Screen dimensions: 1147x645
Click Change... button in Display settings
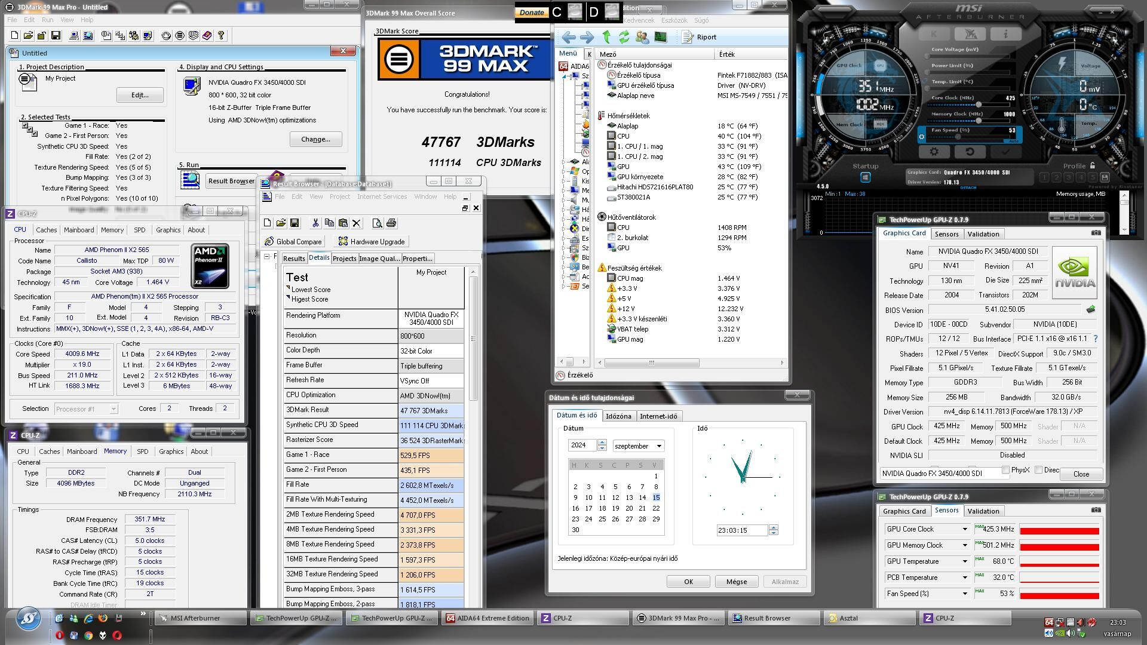(x=315, y=139)
